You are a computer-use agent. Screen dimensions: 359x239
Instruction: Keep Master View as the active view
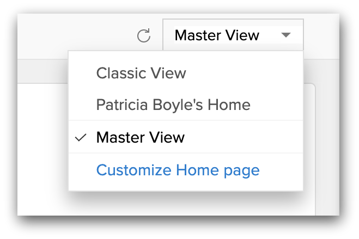coord(141,137)
